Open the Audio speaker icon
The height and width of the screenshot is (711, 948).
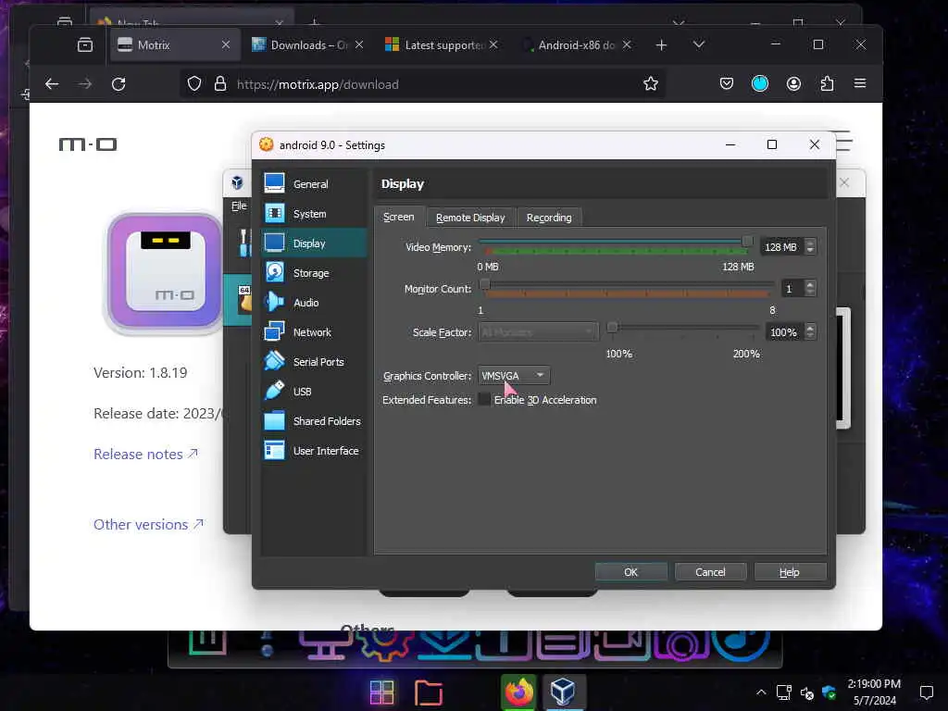(274, 303)
